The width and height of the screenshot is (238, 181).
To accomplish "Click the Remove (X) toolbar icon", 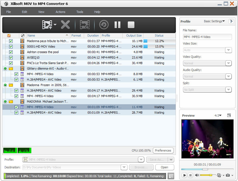I will [65, 25].
